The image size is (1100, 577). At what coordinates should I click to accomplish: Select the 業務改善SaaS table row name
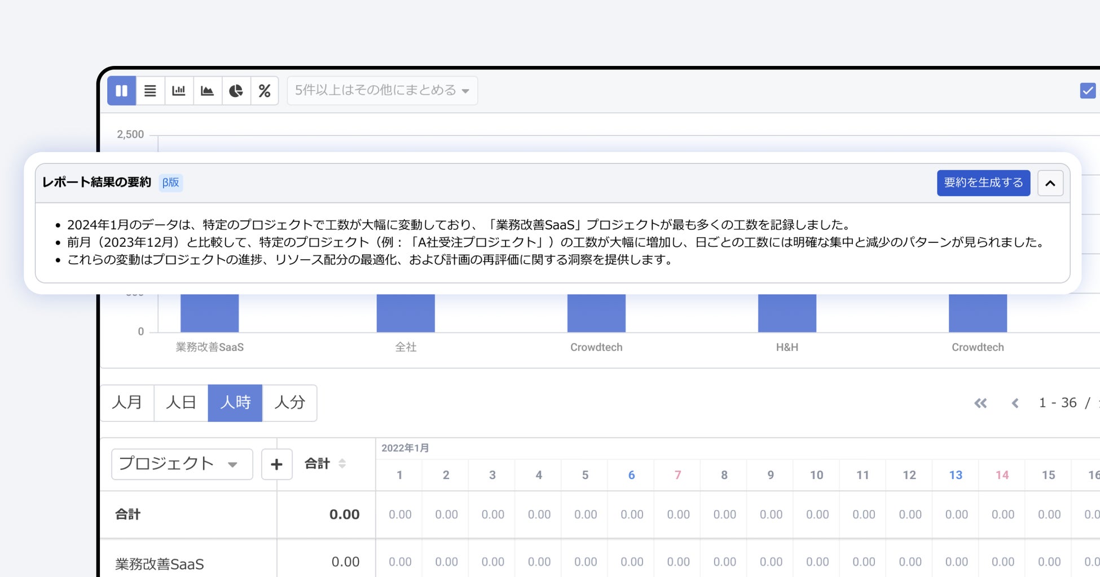(160, 563)
